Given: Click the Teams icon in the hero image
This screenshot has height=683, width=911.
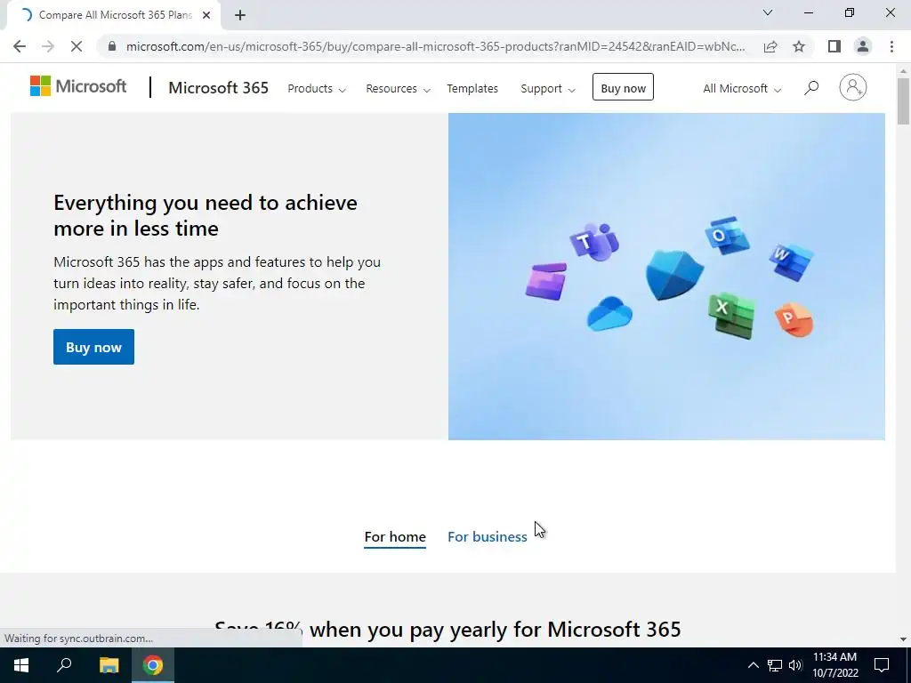Looking at the screenshot, I should click(x=593, y=240).
